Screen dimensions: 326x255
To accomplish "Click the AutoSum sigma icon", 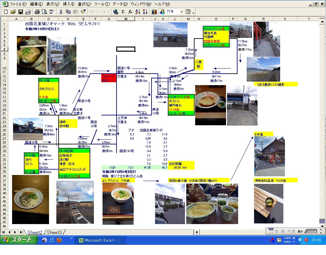I will pyautogui.click(x=123, y=12).
